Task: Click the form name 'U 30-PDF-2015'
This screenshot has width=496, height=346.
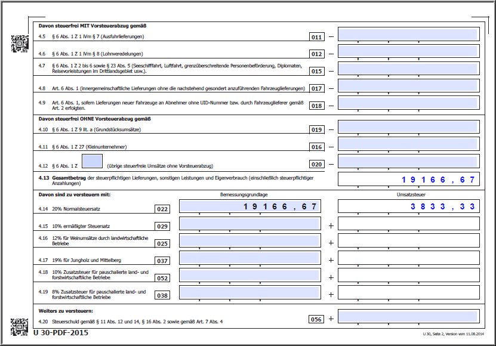Action: tap(61, 333)
